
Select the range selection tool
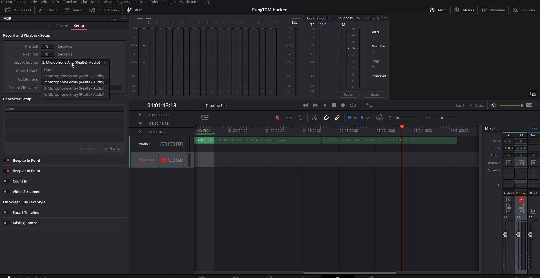(x=289, y=118)
